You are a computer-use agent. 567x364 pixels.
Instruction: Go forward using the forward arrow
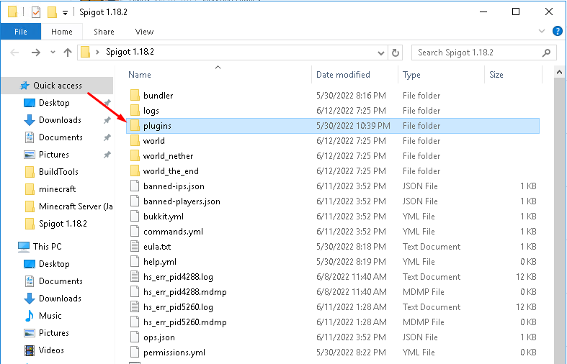36,53
